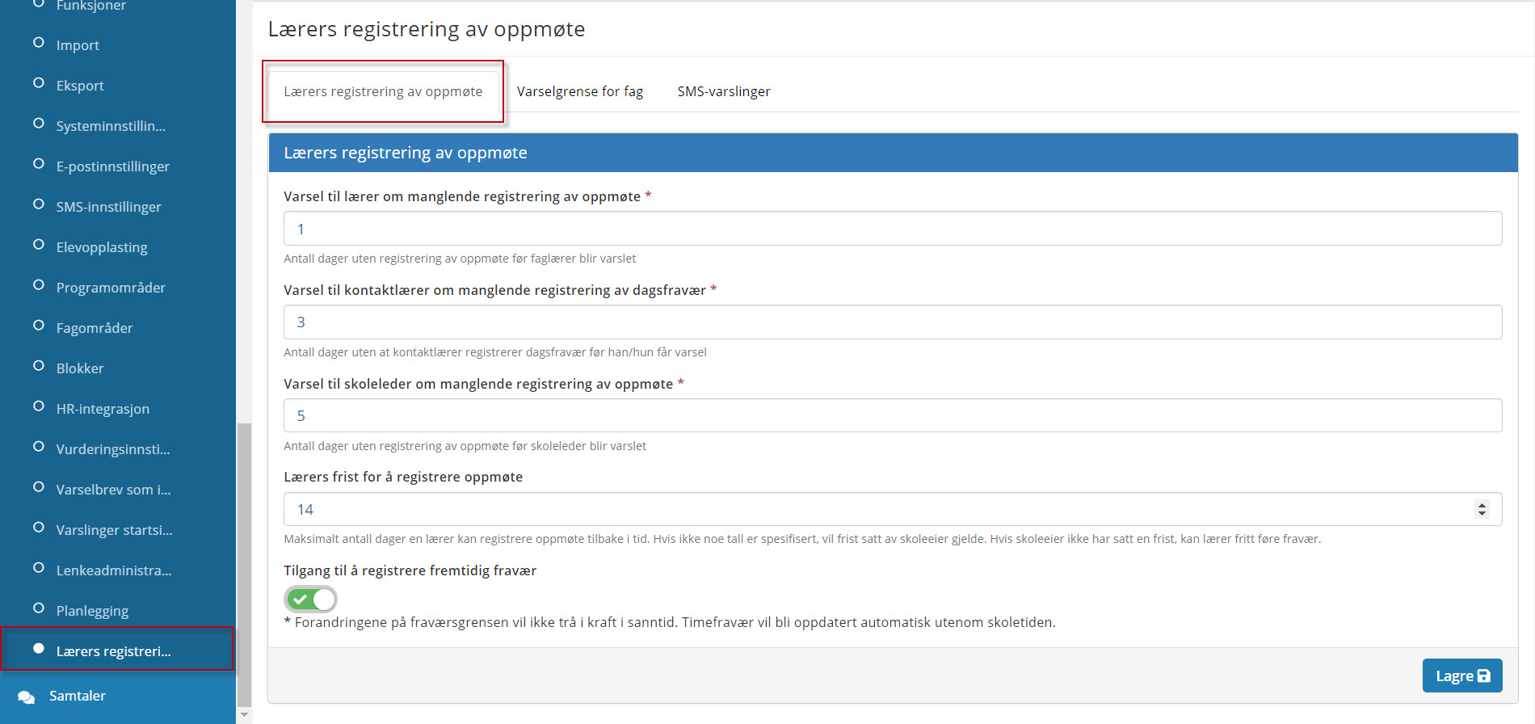Open Vurderingsinnstillinger sidebar entry

pyautogui.click(x=113, y=449)
